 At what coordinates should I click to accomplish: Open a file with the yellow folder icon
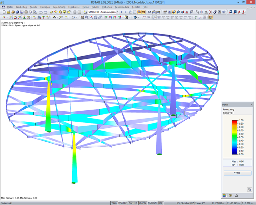click(x=9, y=12)
